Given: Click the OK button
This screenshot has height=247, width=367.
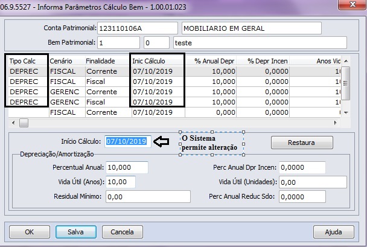Looking at the screenshot, I should pos(30,232).
